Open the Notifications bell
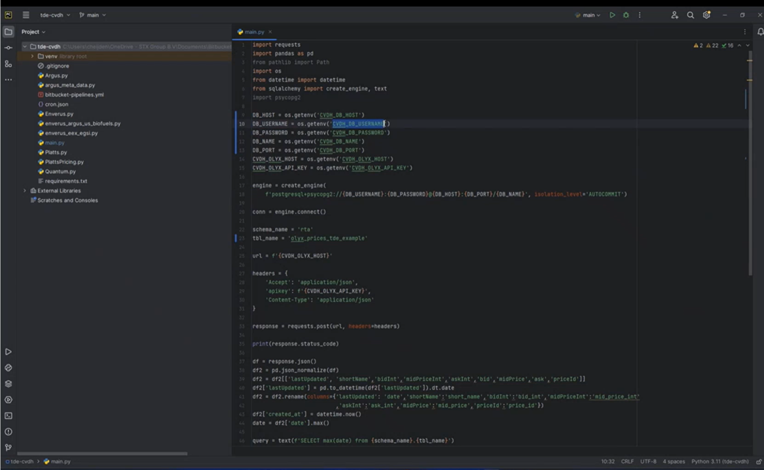 coord(760,32)
